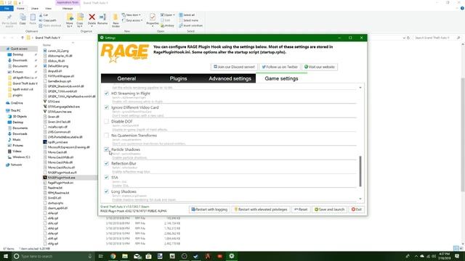Click Select none in Explorer ribbon
Screen dimensions: 465x261
click(189, 20)
